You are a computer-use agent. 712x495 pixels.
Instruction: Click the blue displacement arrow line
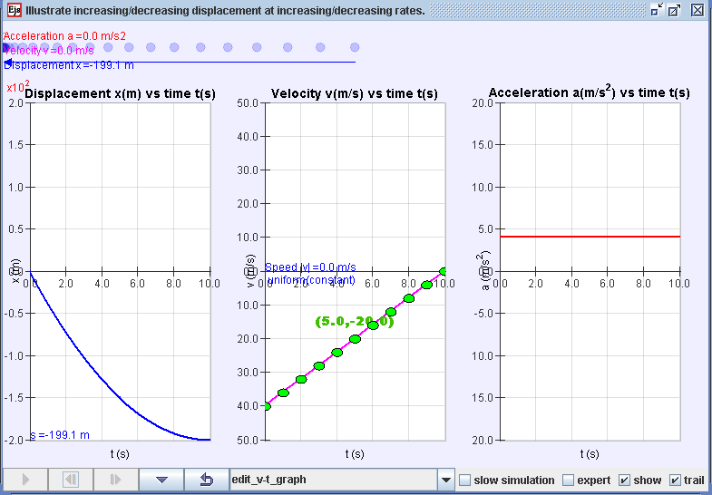tap(180, 63)
